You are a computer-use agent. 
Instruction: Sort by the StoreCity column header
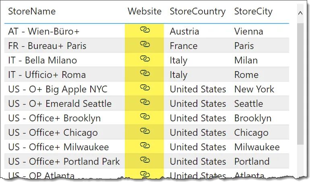pos(253,11)
